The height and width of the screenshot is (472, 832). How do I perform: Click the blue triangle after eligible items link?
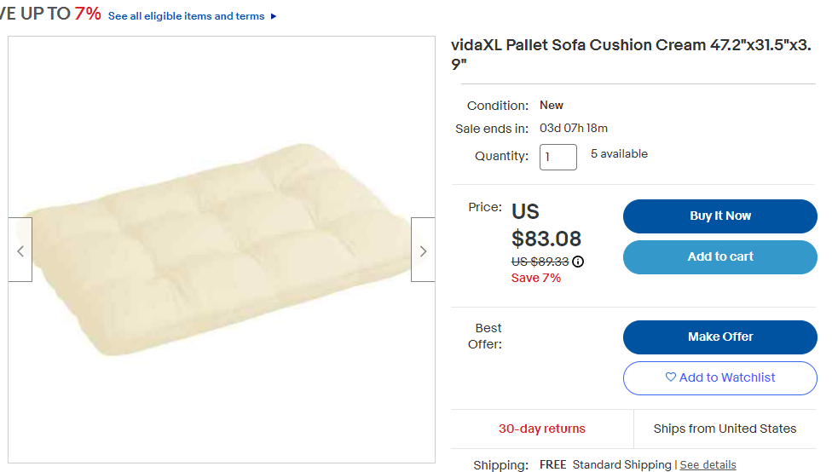pos(274,16)
